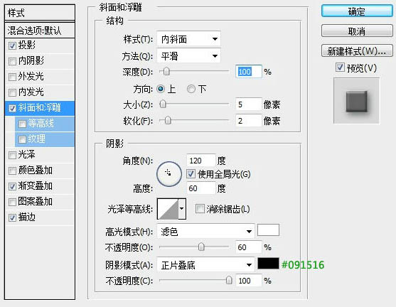Expand the 高光模式 highlight mode dropdown

pos(205,231)
